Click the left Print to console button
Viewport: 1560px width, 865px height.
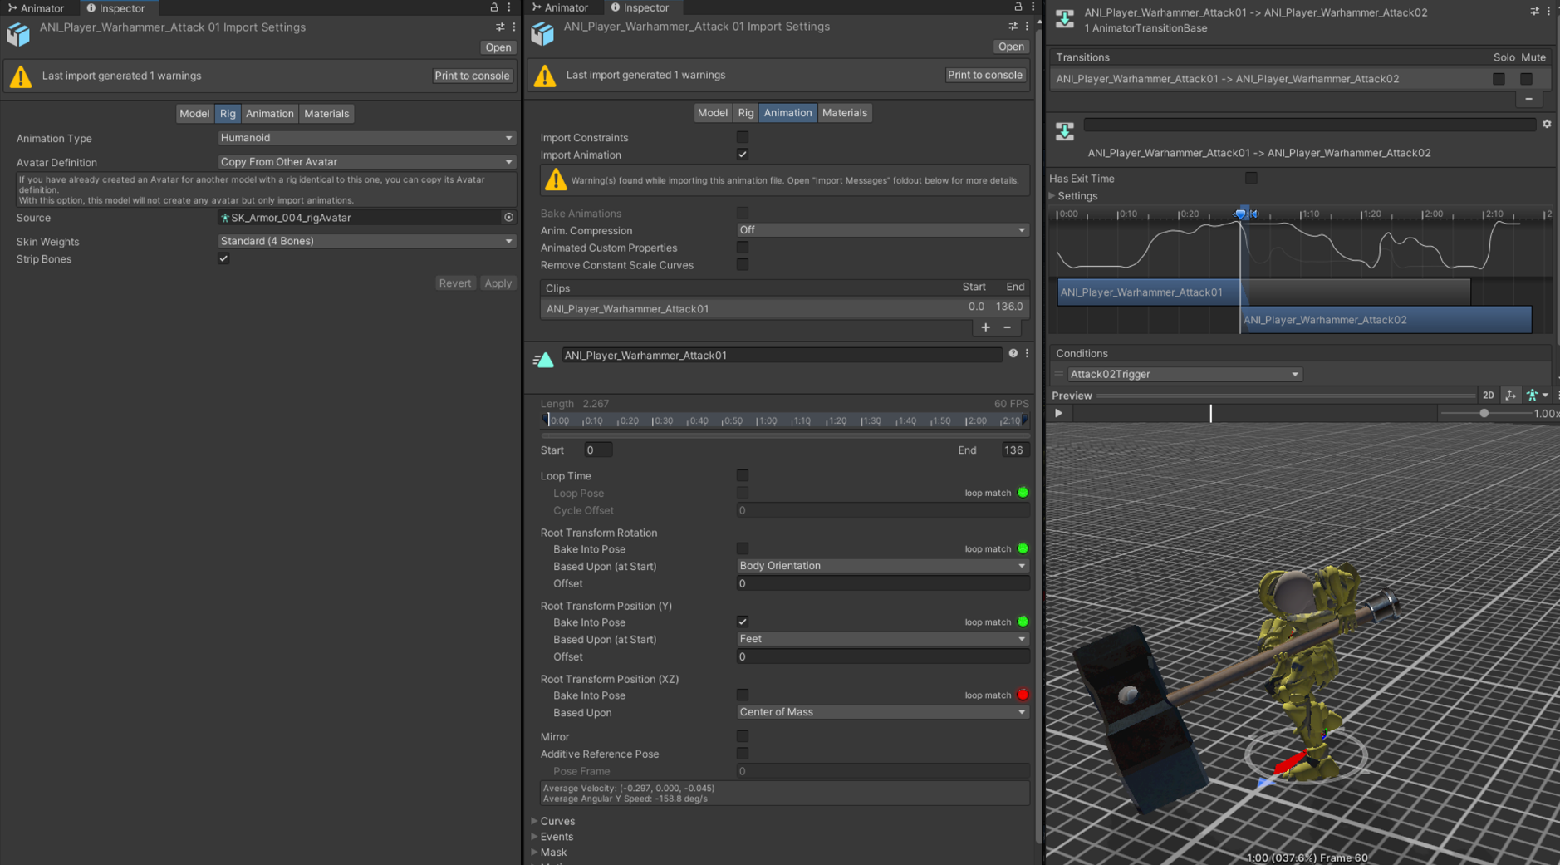[x=472, y=76]
